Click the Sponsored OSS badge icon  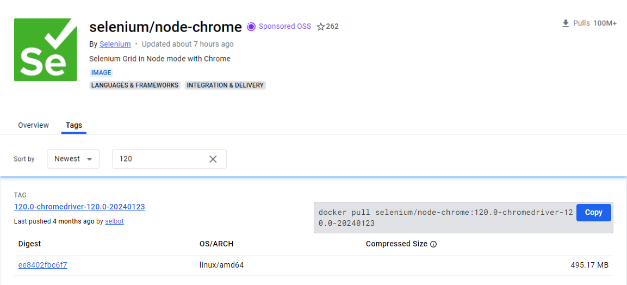tap(251, 27)
